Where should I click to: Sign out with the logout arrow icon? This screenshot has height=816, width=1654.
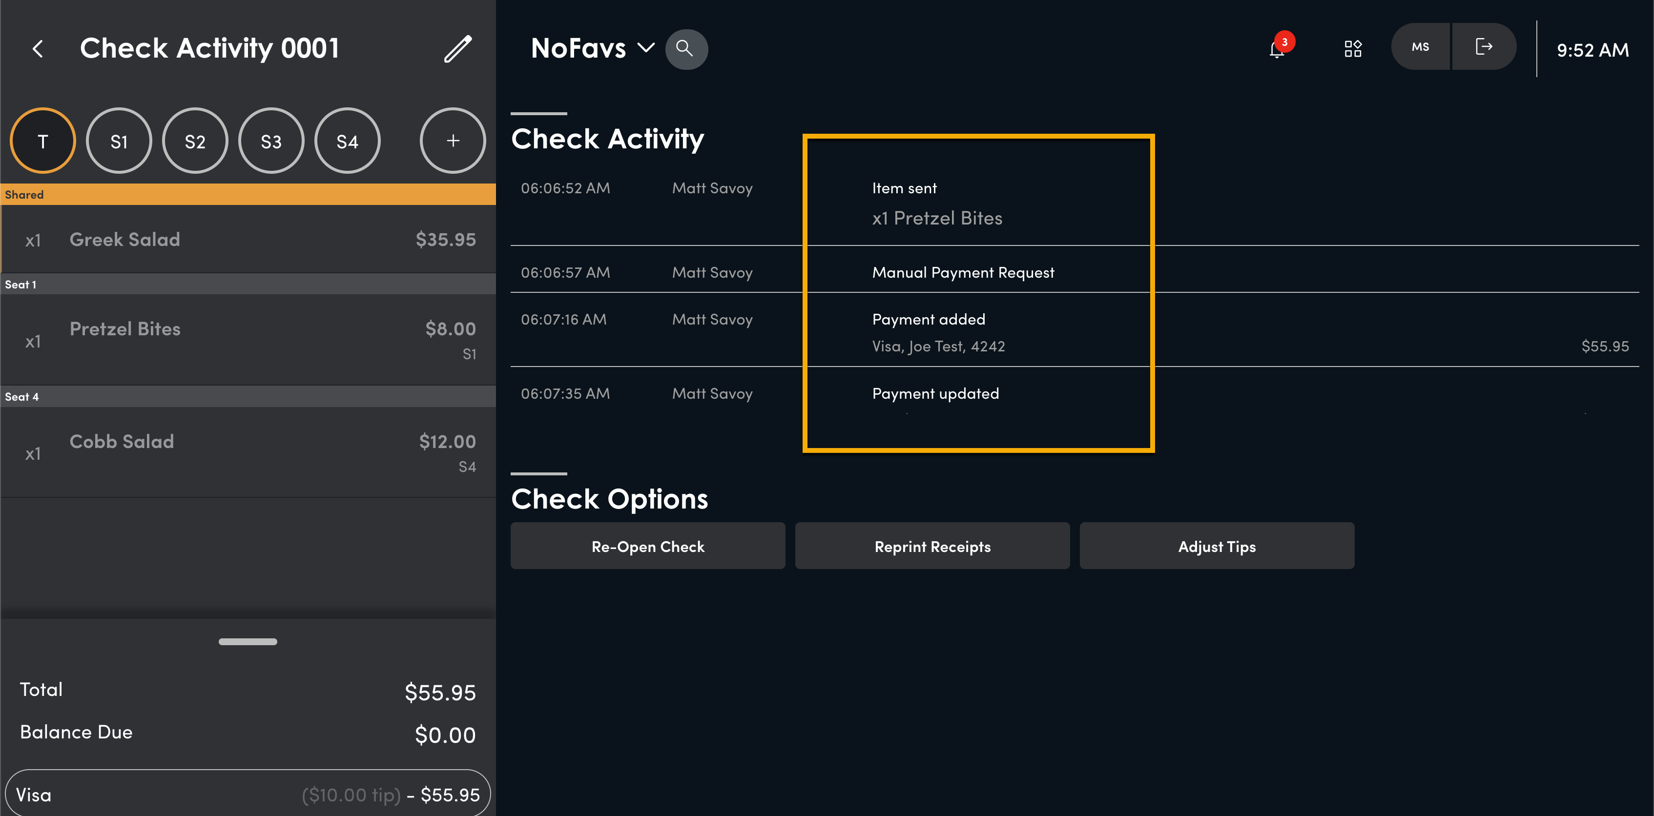point(1484,47)
